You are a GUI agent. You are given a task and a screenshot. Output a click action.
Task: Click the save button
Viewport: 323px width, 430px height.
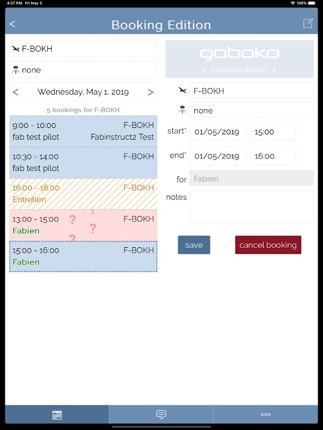click(x=194, y=245)
